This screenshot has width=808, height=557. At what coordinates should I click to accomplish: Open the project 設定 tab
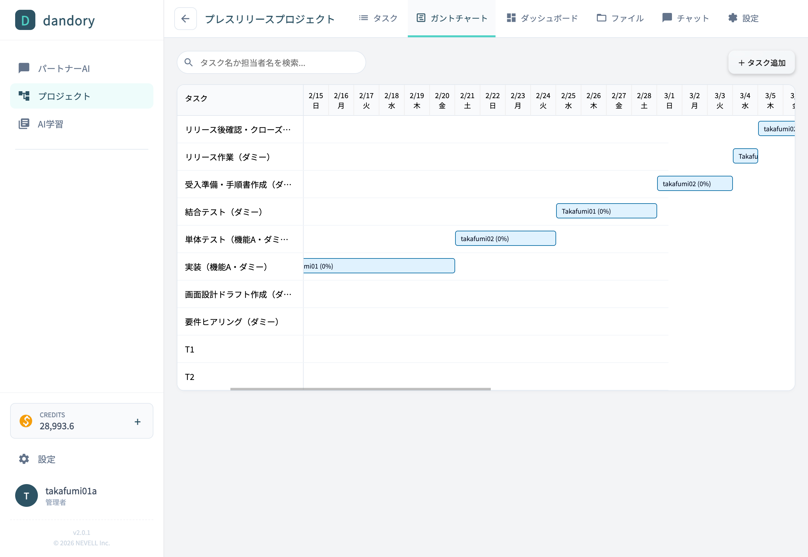click(x=743, y=18)
